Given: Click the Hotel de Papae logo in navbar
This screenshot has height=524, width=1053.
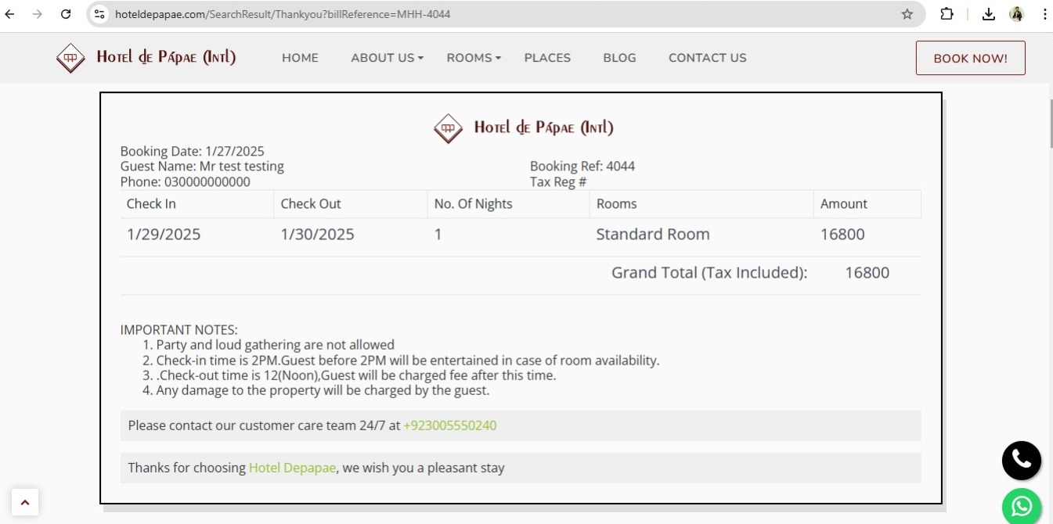Looking at the screenshot, I should click(x=146, y=58).
